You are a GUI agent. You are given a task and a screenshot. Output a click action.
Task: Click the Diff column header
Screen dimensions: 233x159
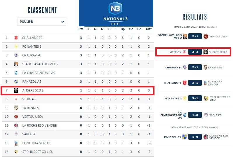tap(149, 29)
